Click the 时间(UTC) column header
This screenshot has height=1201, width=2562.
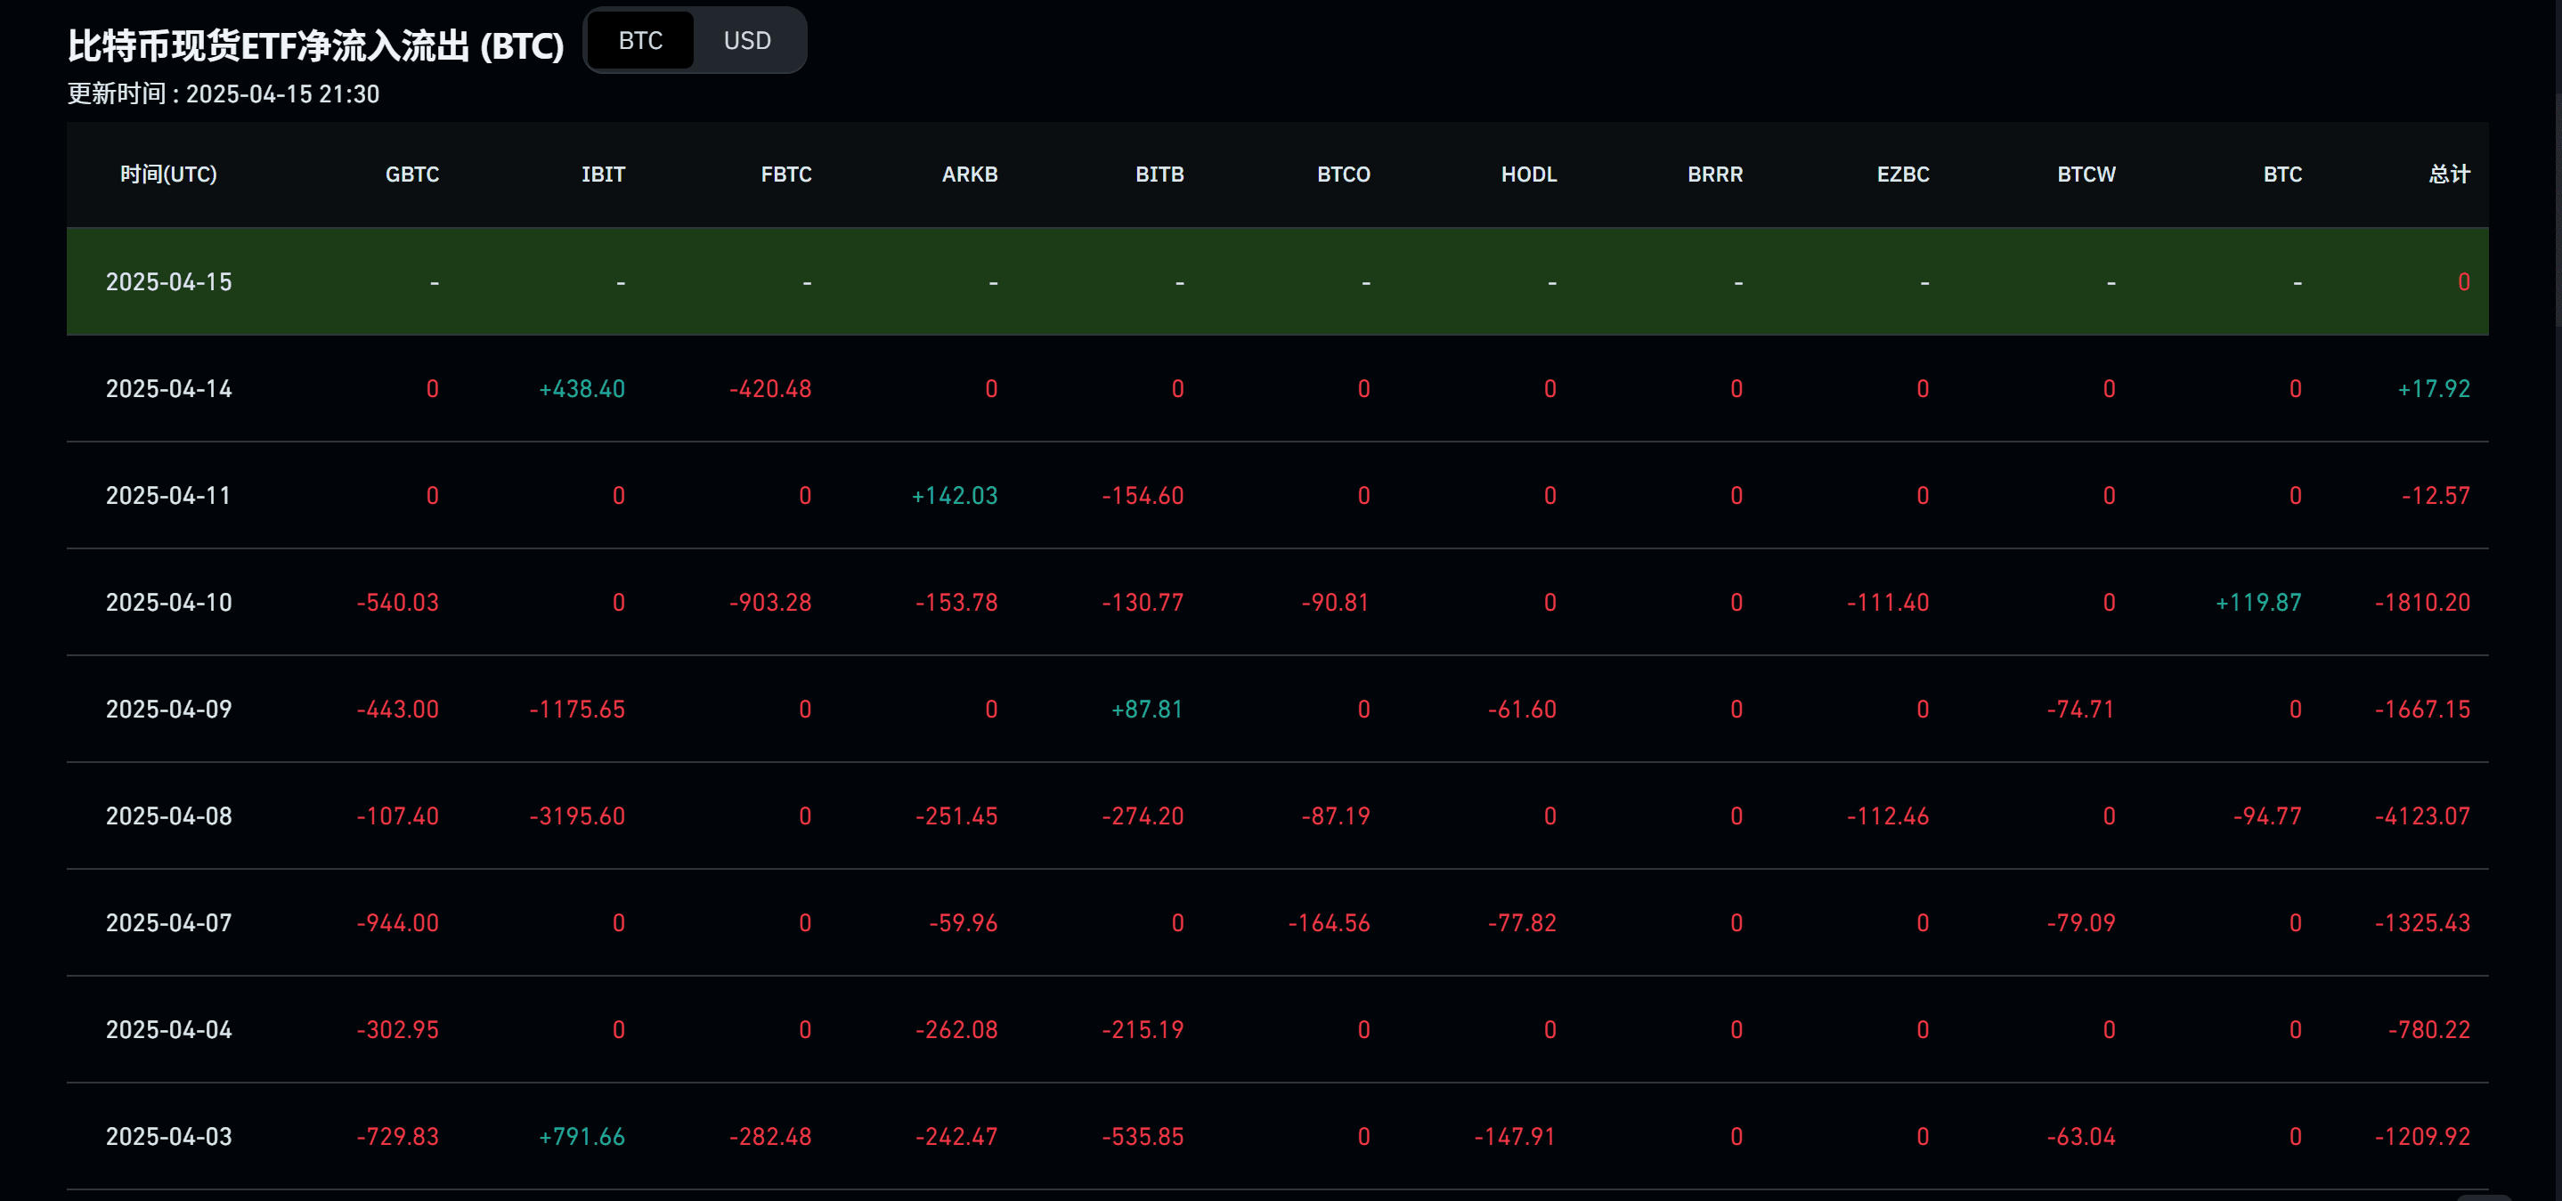coord(168,174)
